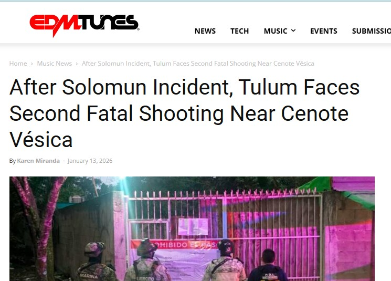Click the chevron arrow beside Music
This screenshot has height=281, width=391.
[x=293, y=30]
